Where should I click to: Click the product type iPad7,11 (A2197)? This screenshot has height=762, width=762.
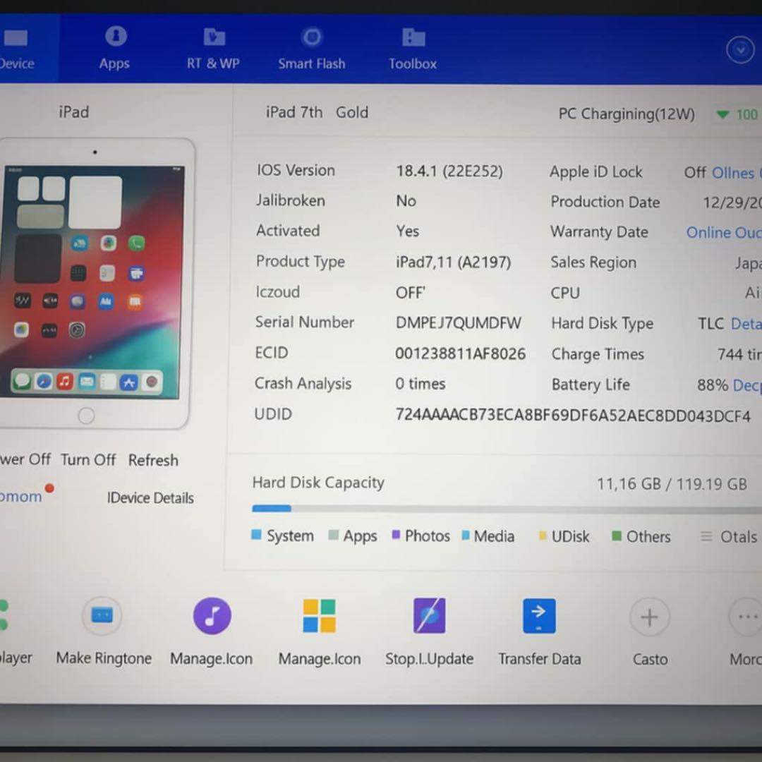[x=454, y=262]
